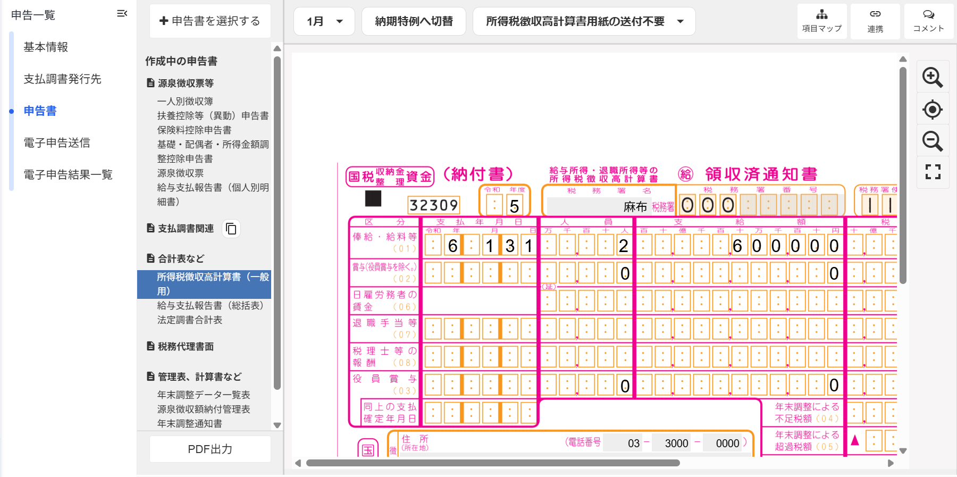Select 給与支払報告書（総括表） item
Screen dimensions: 957x477
click(x=211, y=306)
